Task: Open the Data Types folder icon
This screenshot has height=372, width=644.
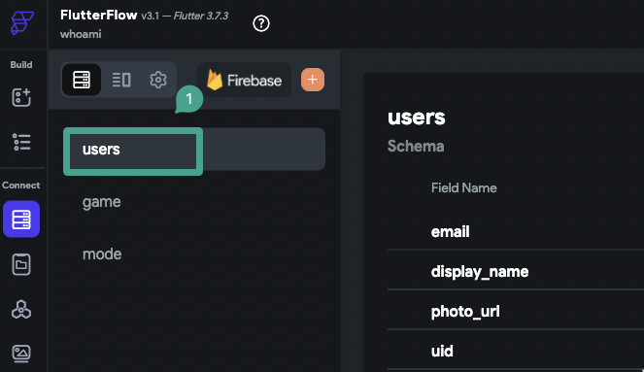Action: tap(21, 264)
